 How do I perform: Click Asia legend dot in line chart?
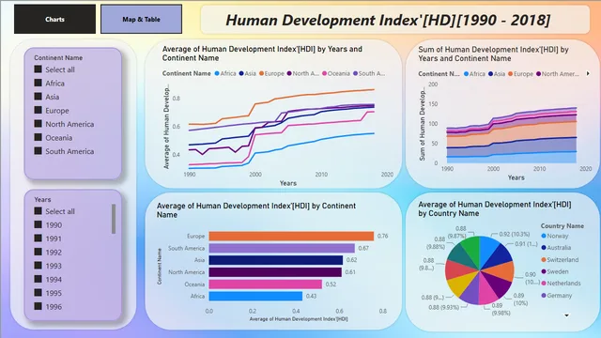[x=241, y=73]
